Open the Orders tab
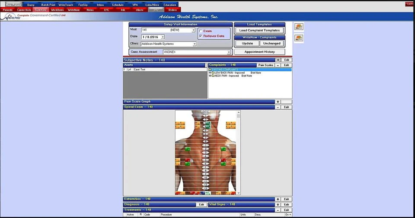This screenshot has width=415, height=218. pyautogui.click(x=172, y=10)
